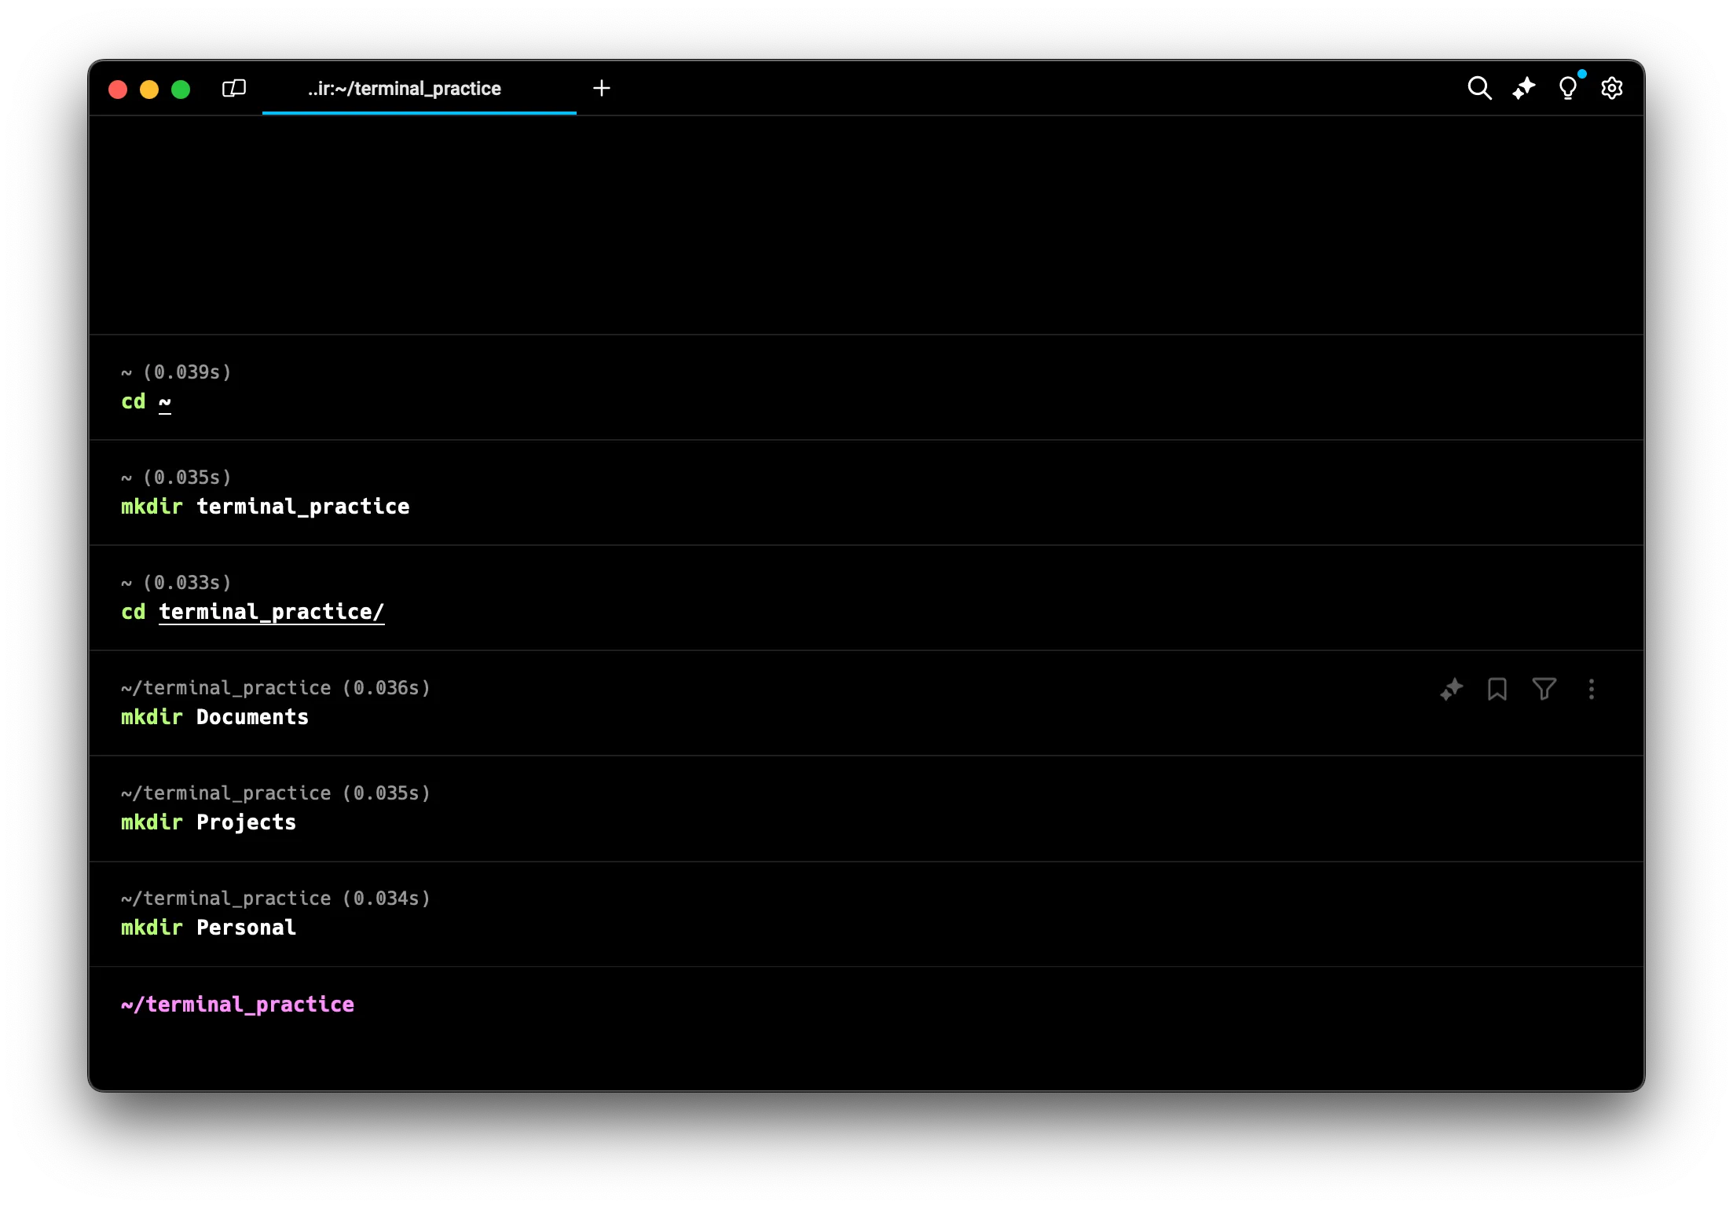The width and height of the screenshot is (1733, 1208).
Task: Ask AI about mkdir Documents block
Action: 1451,689
